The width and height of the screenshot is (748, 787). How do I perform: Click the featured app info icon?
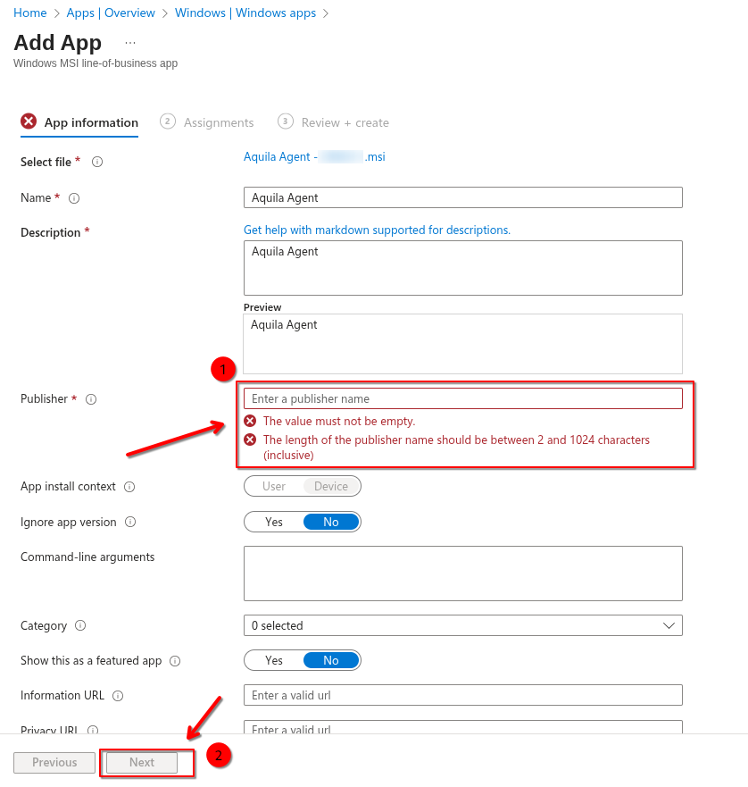[175, 661]
